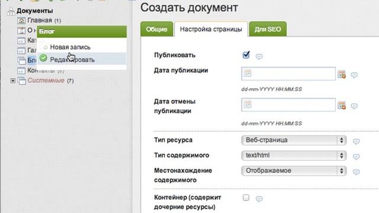Switch to Настройка страницы tab
This screenshot has height=213, width=379.
211,29
